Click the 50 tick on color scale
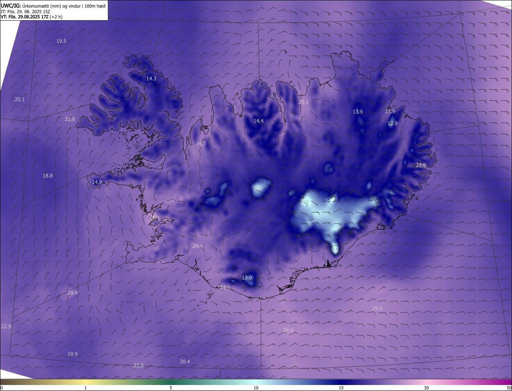The image size is (512, 391). pyautogui.click(x=509, y=388)
